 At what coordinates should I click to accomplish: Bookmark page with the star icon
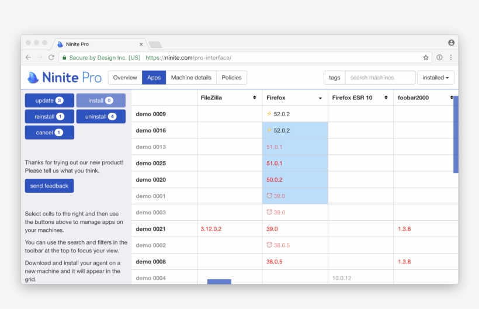[x=426, y=57]
